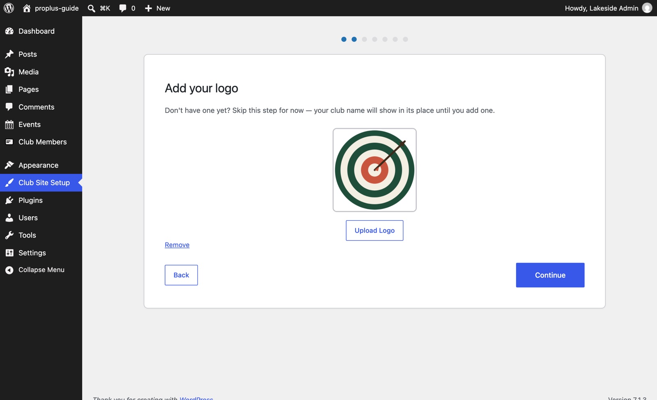The image size is (657, 400).
Task: Click the Appearance paintbrush icon
Action: [x=9, y=165]
